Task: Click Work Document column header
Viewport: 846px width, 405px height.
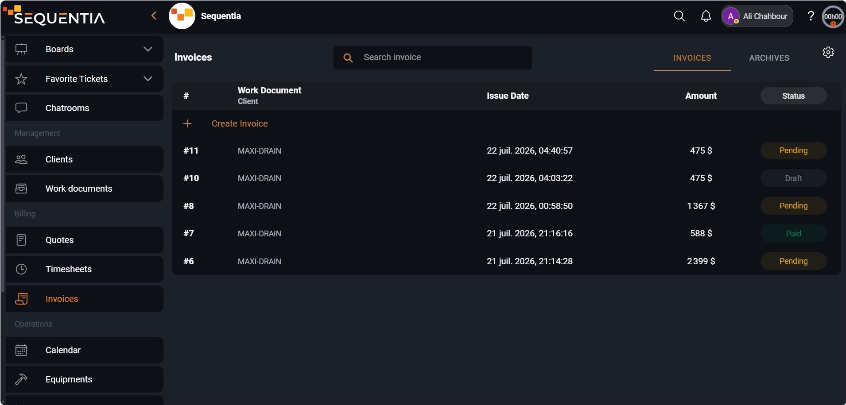Action: click(x=269, y=90)
